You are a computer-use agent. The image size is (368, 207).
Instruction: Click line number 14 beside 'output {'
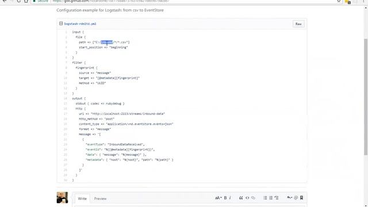(66, 98)
